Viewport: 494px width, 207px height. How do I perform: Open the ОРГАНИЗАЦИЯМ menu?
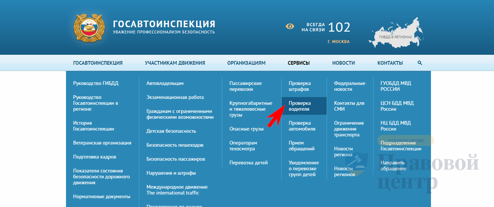[246, 63]
